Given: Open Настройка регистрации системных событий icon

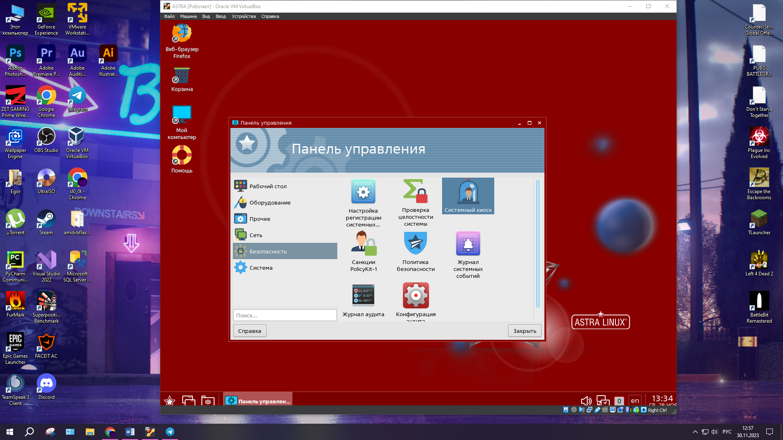Looking at the screenshot, I should pos(363,203).
